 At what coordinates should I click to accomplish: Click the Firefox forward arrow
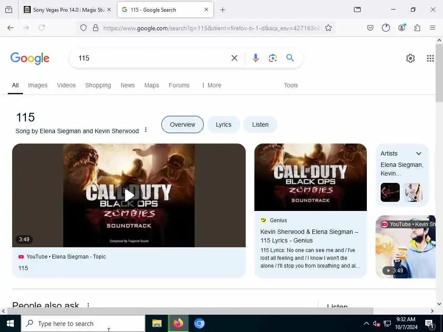tap(26, 28)
